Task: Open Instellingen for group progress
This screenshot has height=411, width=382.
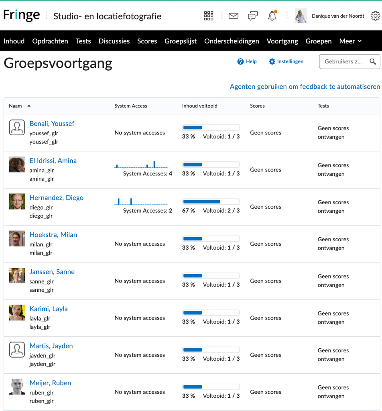Action: (x=286, y=61)
